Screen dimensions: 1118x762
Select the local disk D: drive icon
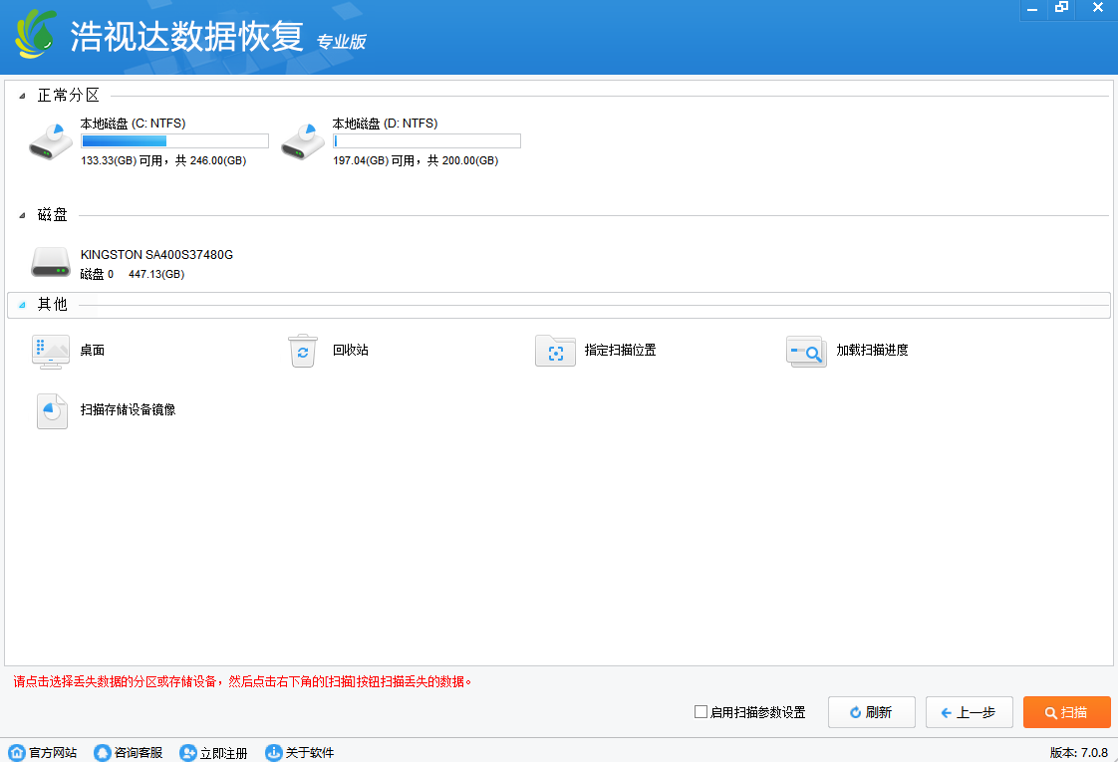tap(303, 141)
